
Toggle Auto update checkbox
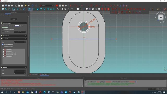tap(3, 32)
